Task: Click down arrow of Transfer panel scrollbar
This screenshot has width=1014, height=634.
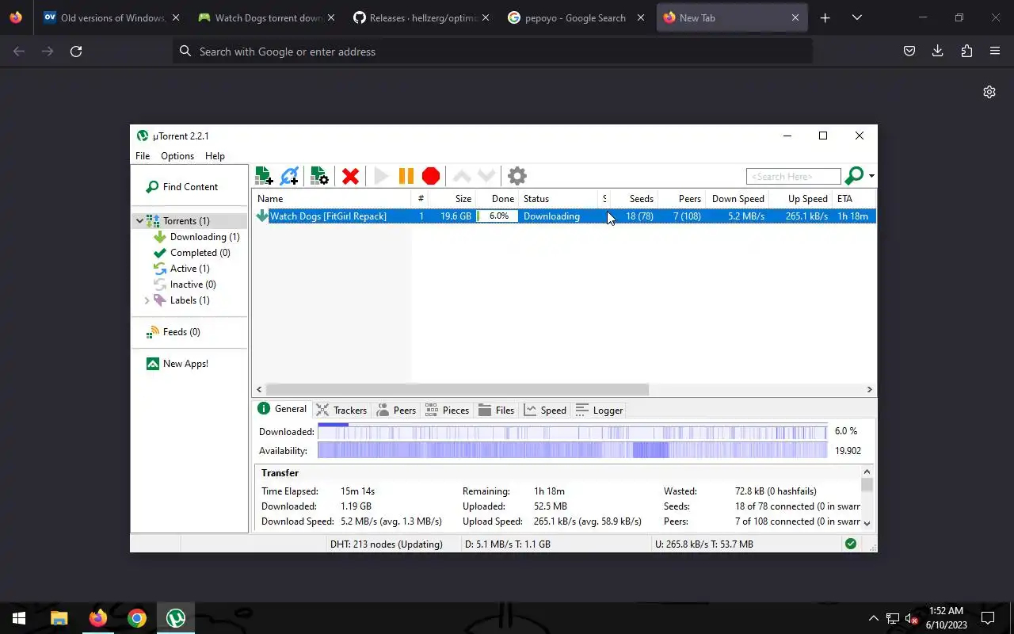Action: [x=867, y=523]
